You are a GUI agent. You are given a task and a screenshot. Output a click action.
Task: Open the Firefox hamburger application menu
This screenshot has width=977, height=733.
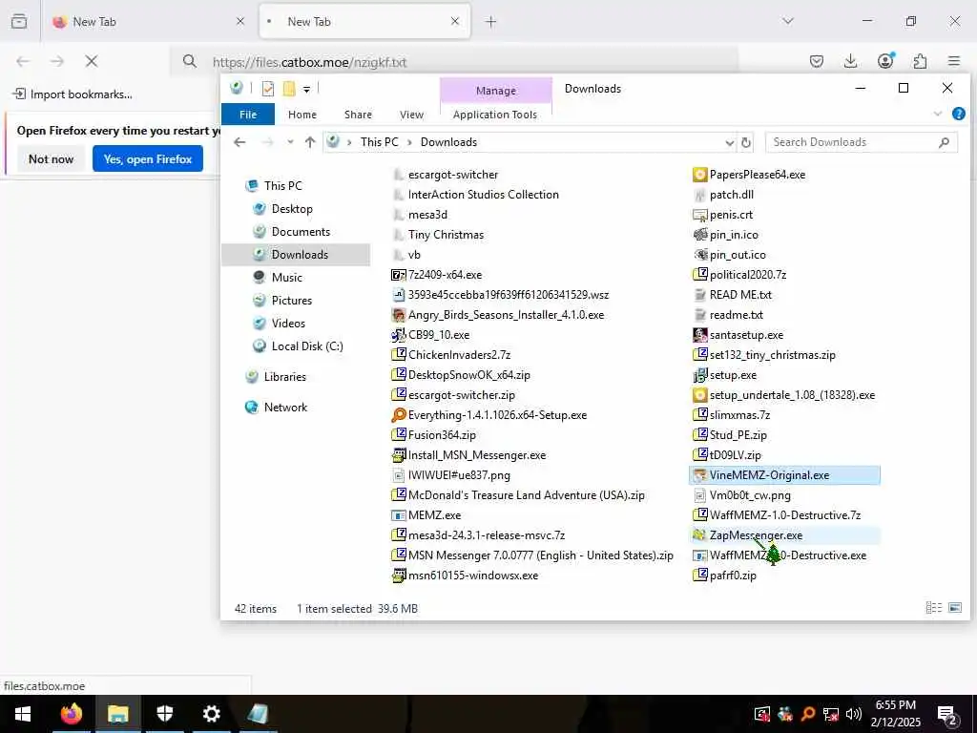(x=954, y=61)
